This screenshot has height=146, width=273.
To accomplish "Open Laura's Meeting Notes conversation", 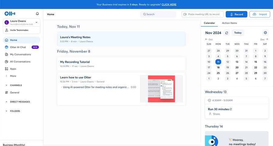I will pyautogui.click(x=121, y=39).
